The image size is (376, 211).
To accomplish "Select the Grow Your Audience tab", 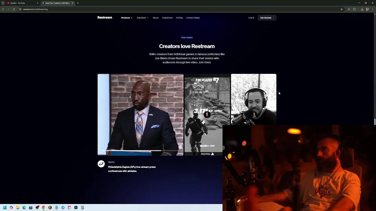I will pyautogui.click(x=57, y=3).
